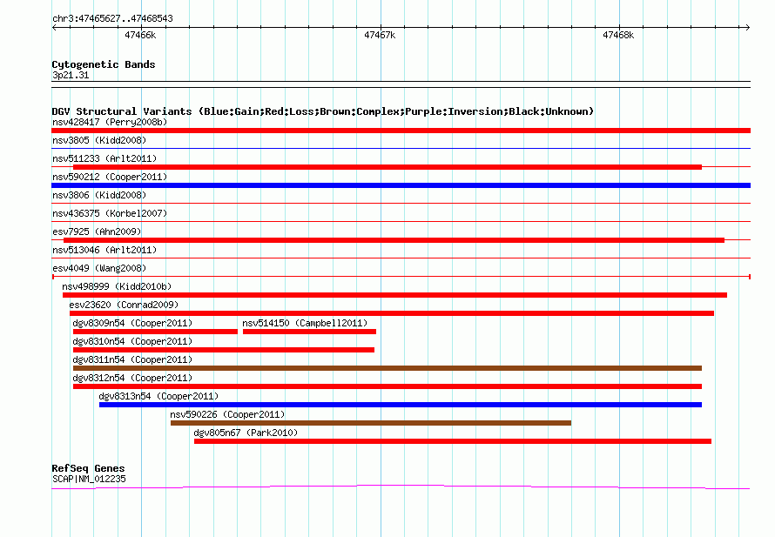Select the red dgv805n67 variant bar
Viewport: 775px width, 537px height.
pos(453,441)
